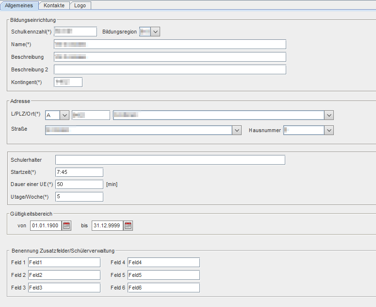Expand the country code 'A' dropdown

(65, 115)
